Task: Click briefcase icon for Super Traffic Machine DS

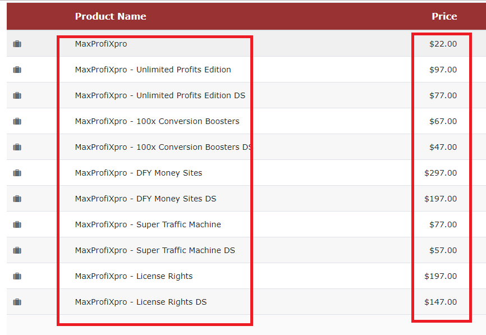Action: [17, 250]
